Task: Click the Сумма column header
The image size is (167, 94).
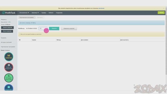Action: (x=34, y=40)
